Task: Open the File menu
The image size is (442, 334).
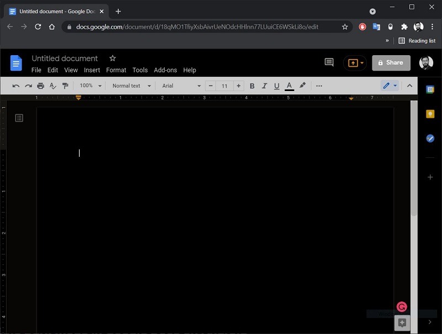Action: click(x=36, y=70)
